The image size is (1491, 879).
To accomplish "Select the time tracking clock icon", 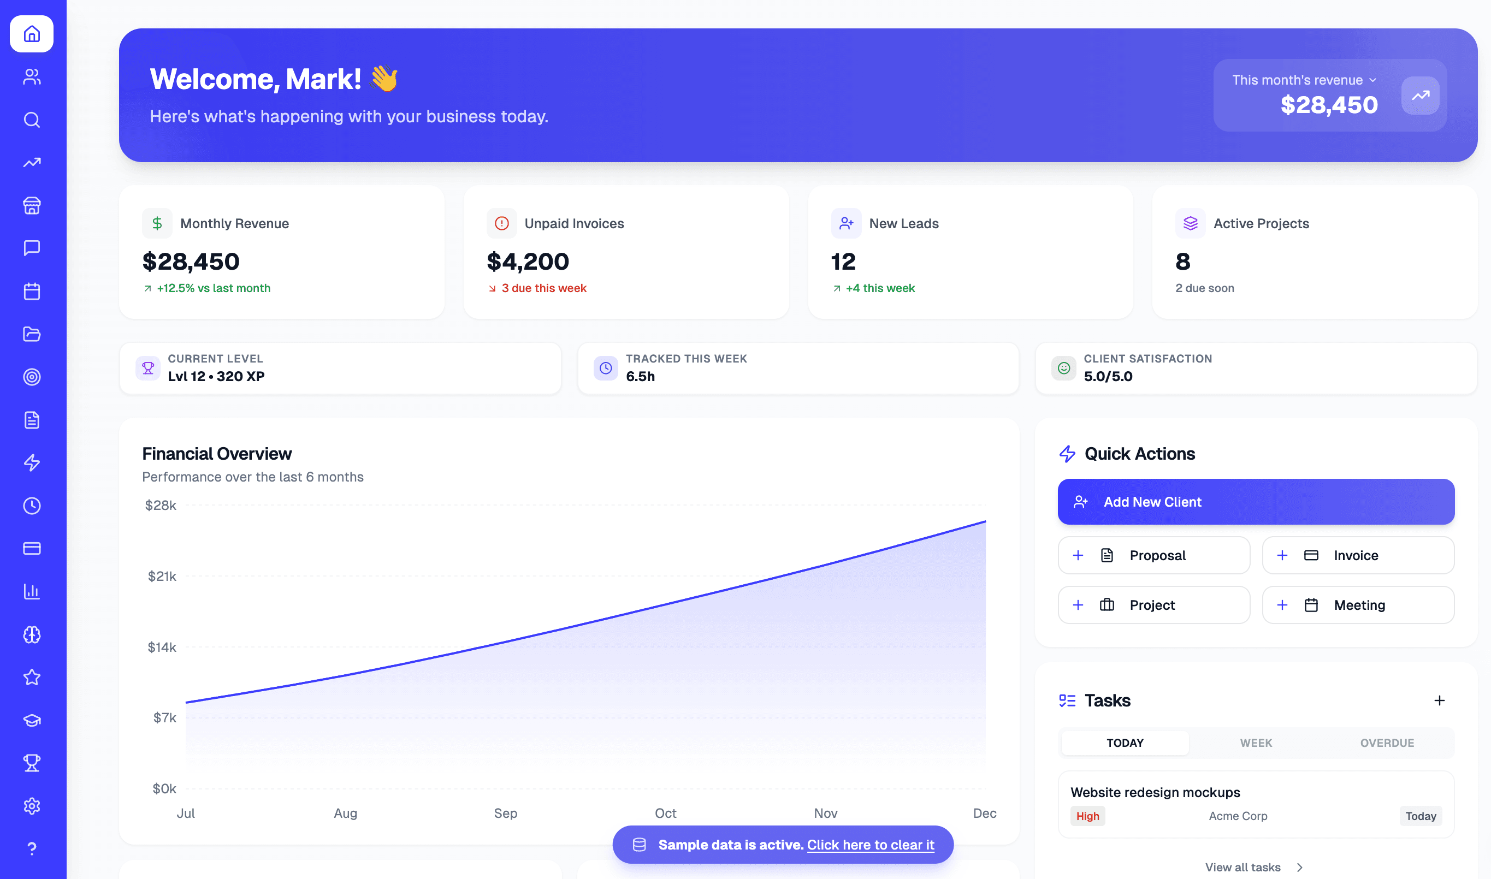I will [x=31, y=505].
